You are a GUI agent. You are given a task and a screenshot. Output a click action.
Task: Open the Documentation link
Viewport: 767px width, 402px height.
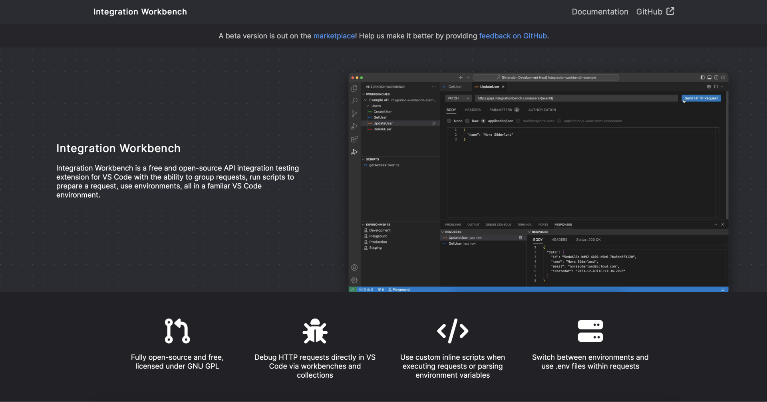point(600,12)
